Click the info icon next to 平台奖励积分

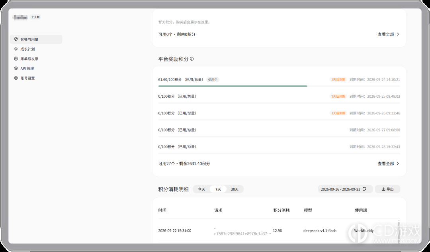tap(192, 59)
